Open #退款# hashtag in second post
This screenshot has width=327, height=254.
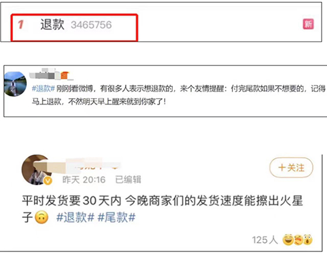(75, 217)
